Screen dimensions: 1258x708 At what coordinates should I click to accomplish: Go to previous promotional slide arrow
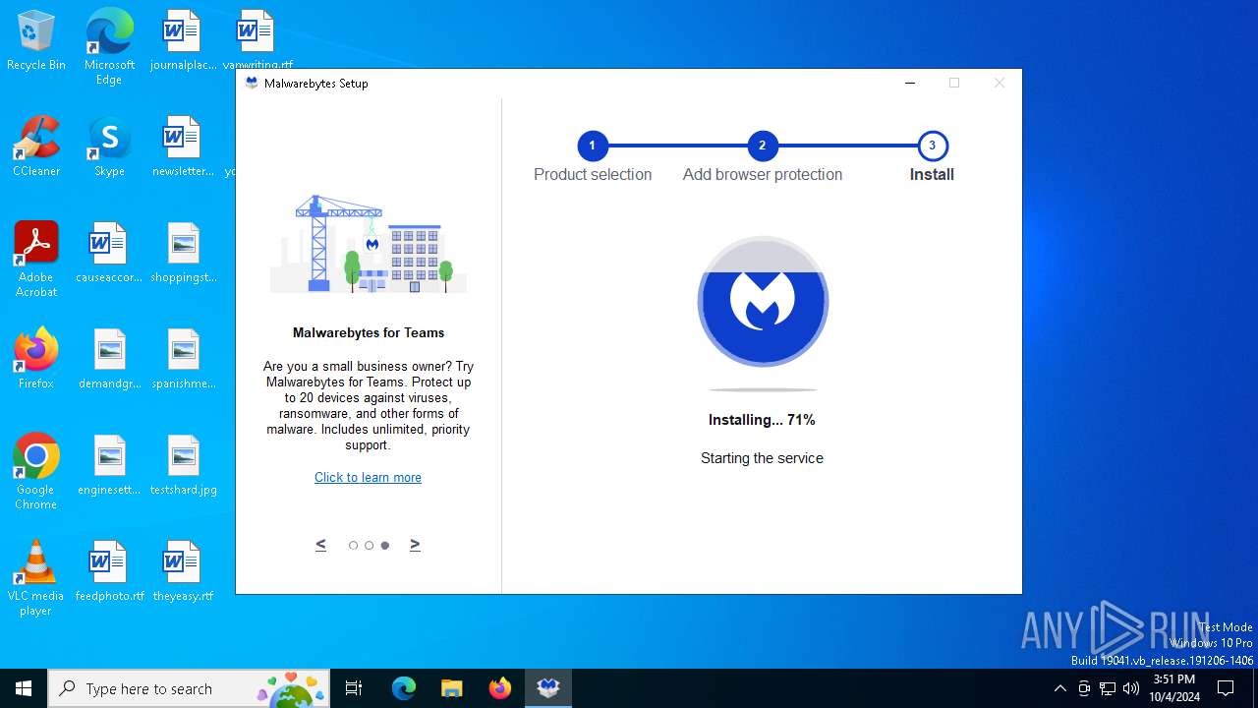pos(320,544)
